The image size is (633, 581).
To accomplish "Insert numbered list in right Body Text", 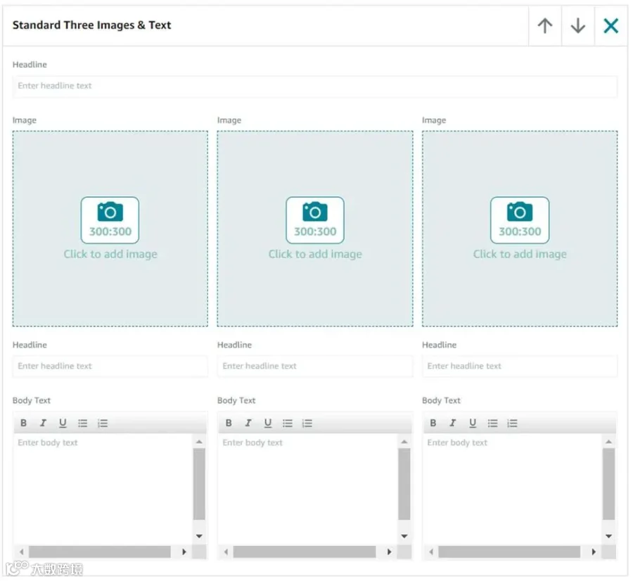I will (x=512, y=423).
